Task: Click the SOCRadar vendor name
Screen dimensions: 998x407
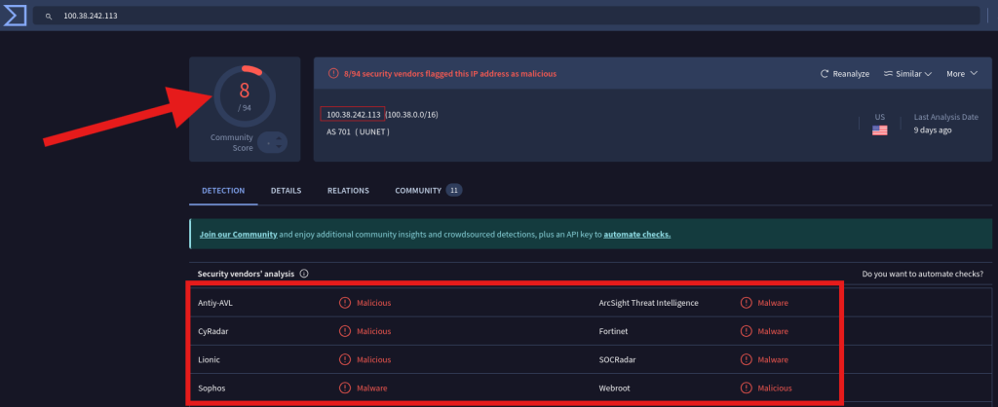Action: [617, 360]
